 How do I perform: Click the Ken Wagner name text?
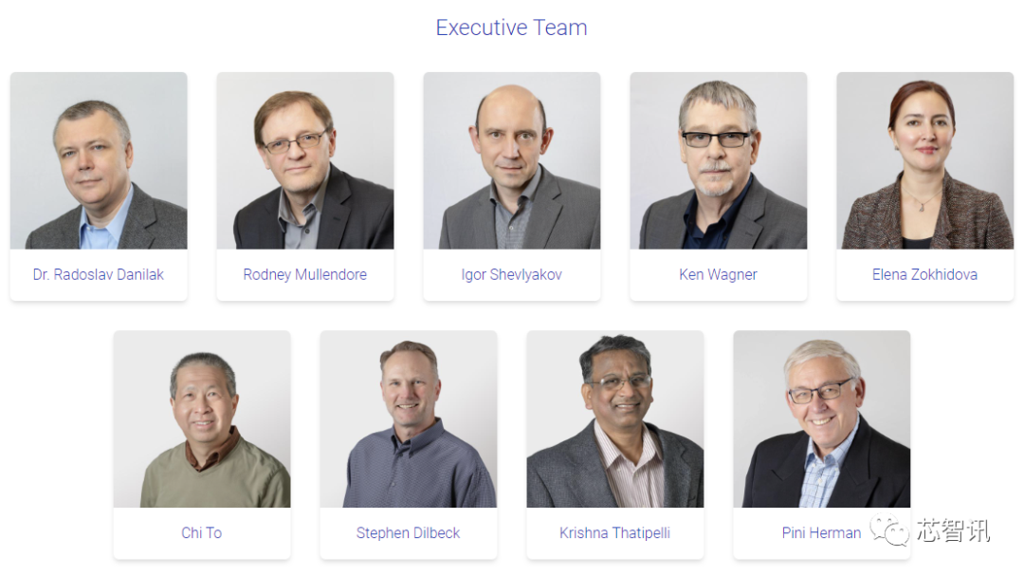pos(719,274)
